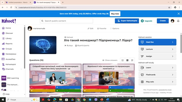Open The Kahoot! channel

point(10,84)
